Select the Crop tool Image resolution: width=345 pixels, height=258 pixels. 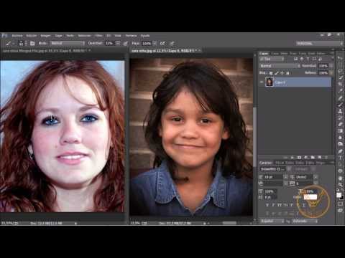click(x=340, y=85)
